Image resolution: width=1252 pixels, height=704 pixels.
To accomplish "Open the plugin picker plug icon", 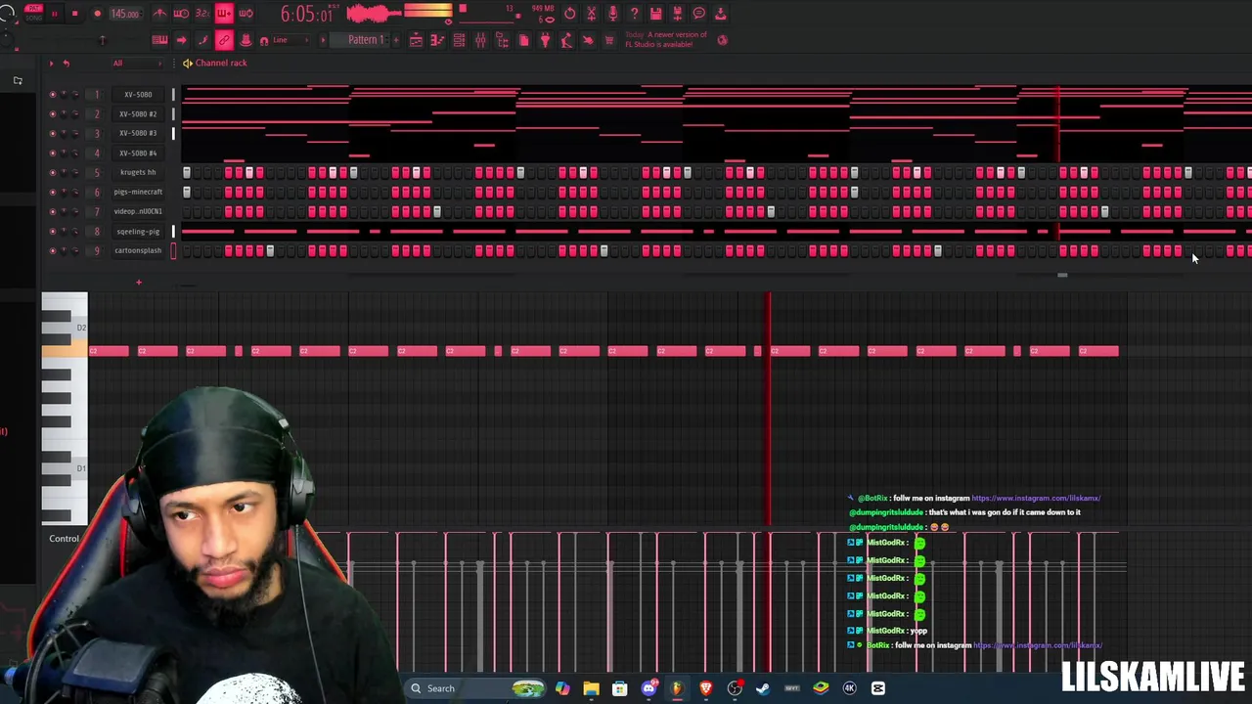I will [545, 40].
